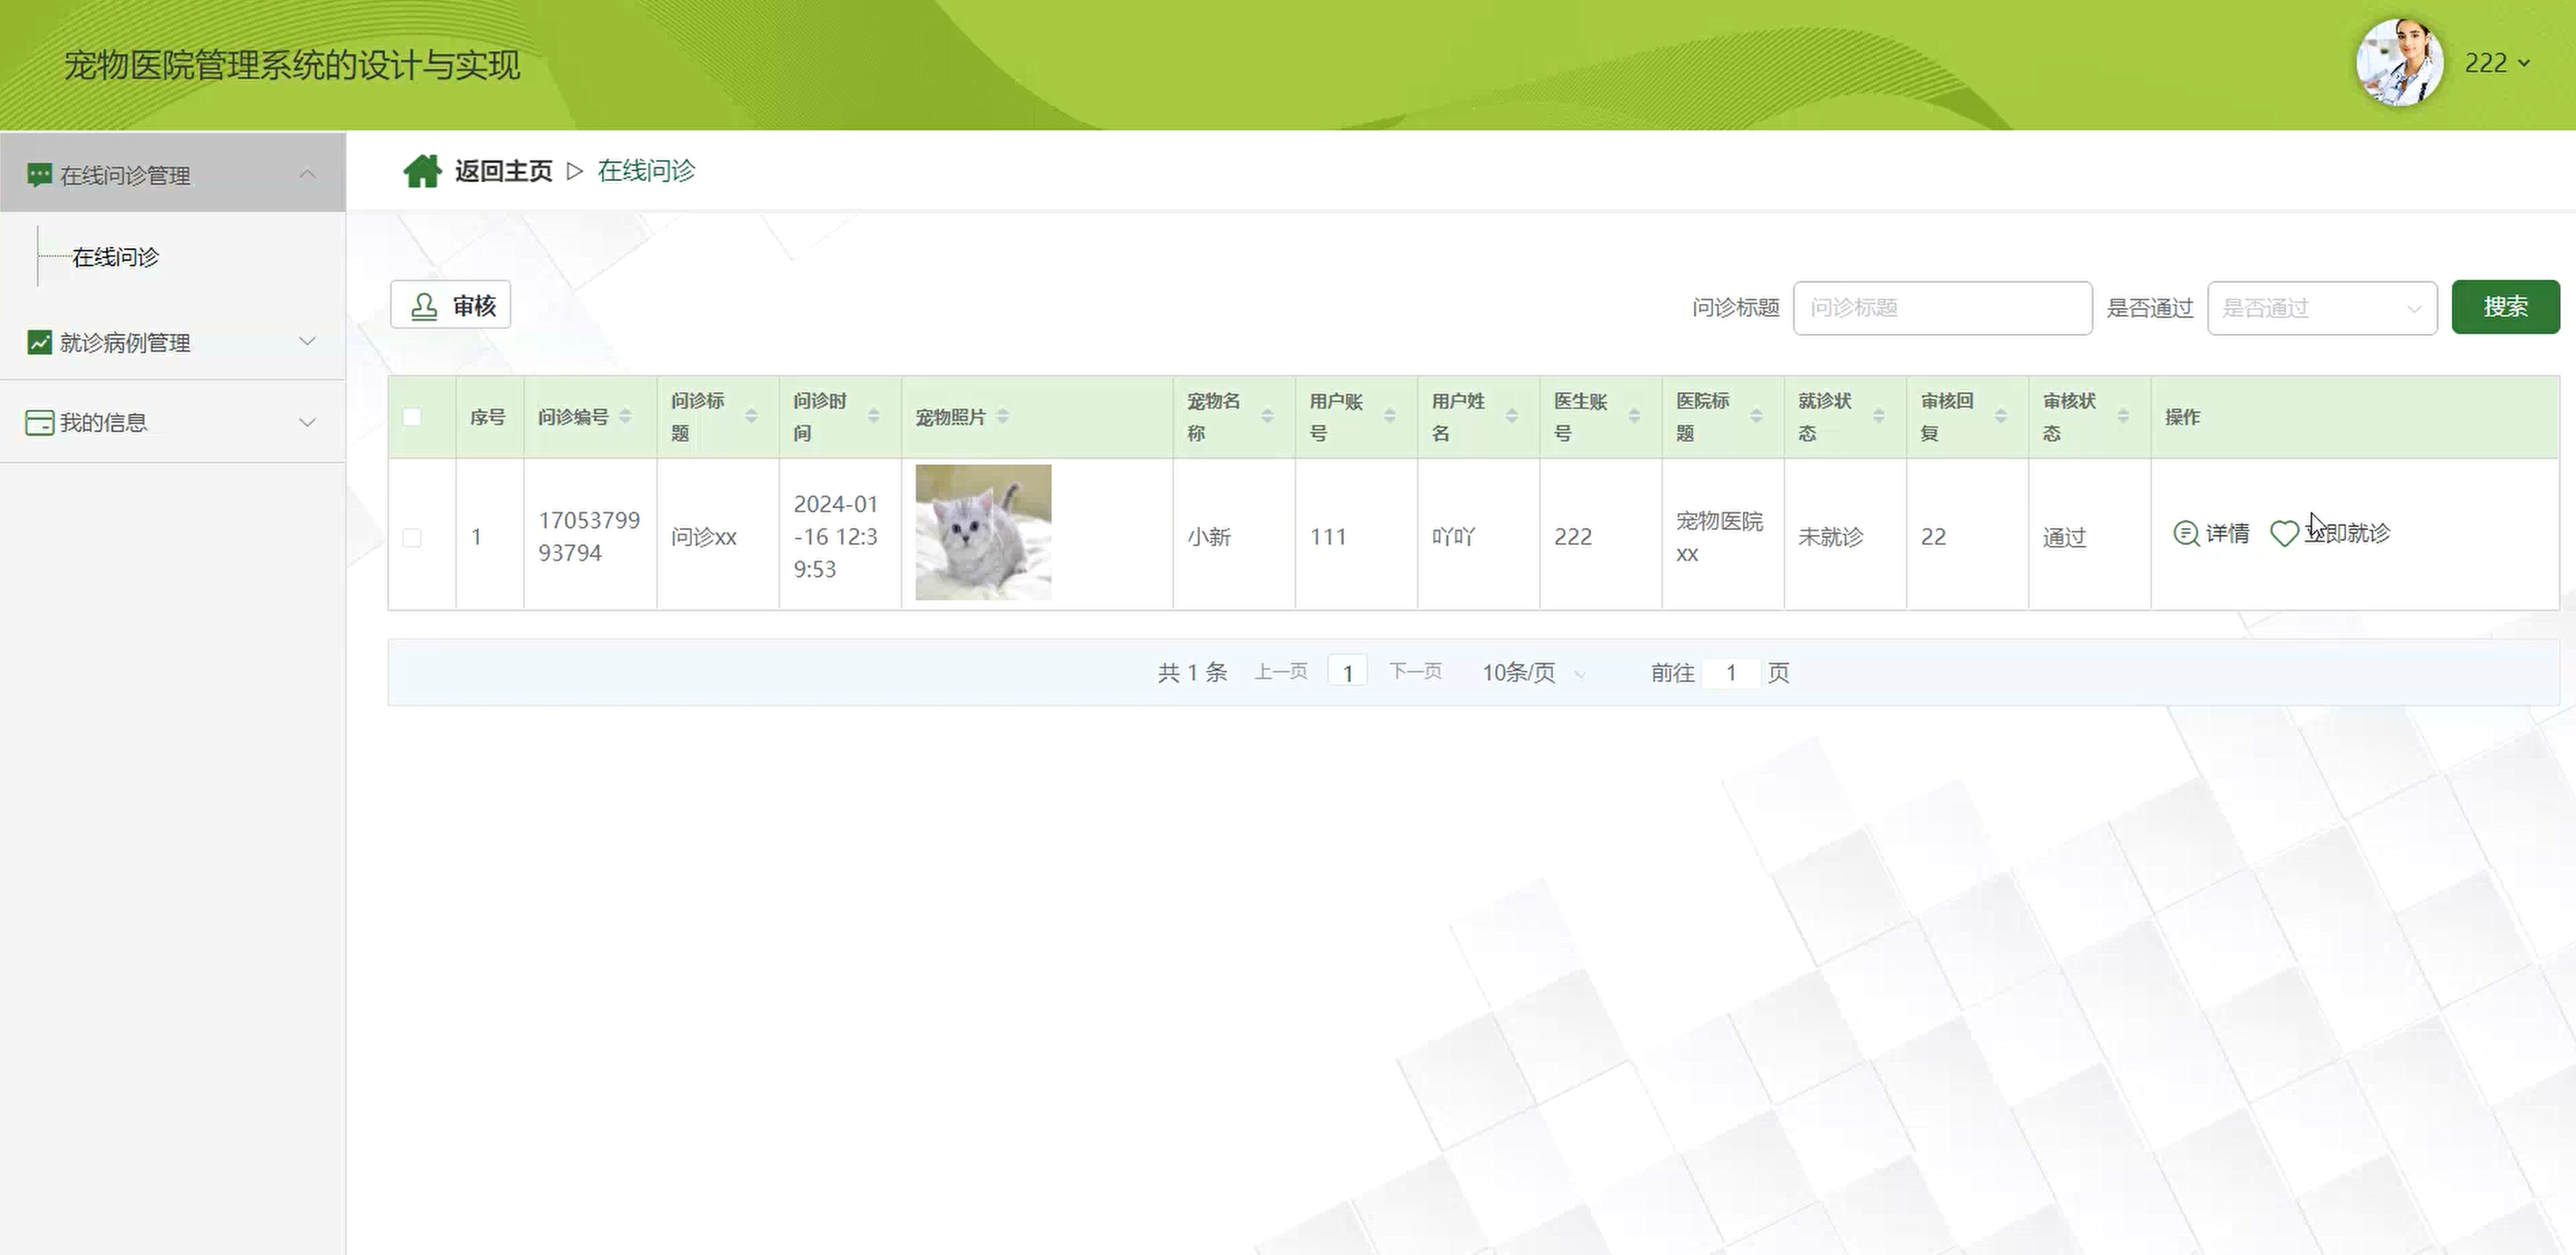Click the 详情 magnifier icon
The height and width of the screenshot is (1255, 2576).
point(2186,533)
